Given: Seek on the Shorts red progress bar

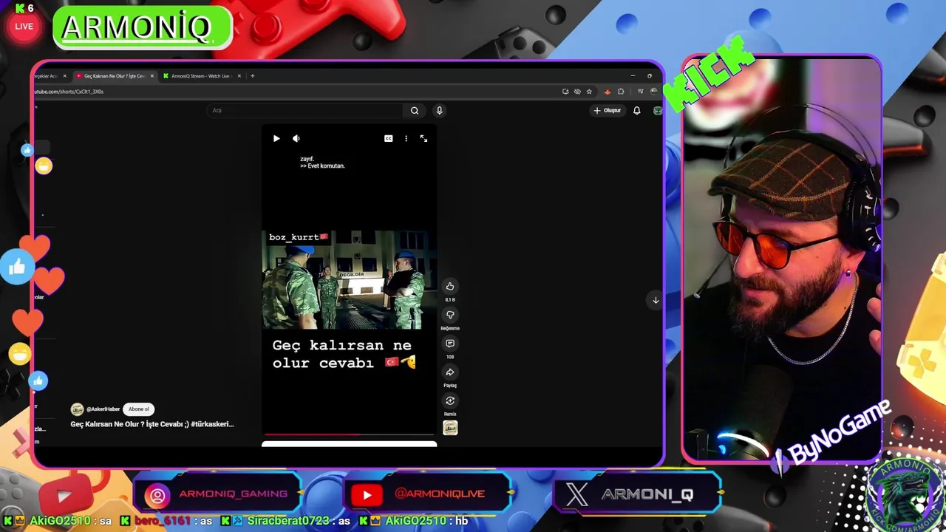Looking at the screenshot, I should tap(349, 434).
